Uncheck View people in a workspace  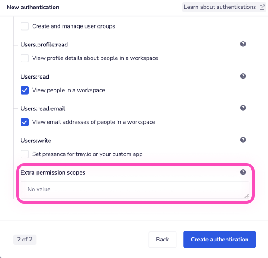(25, 90)
